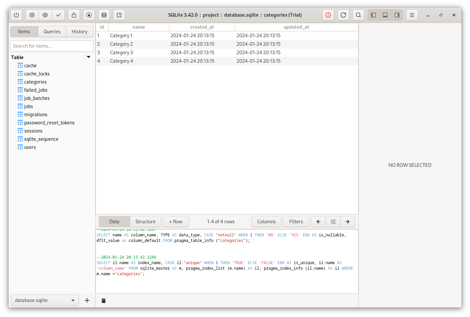470x317 pixels.
Task: Select the Category 2 cell
Action: (139, 44)
